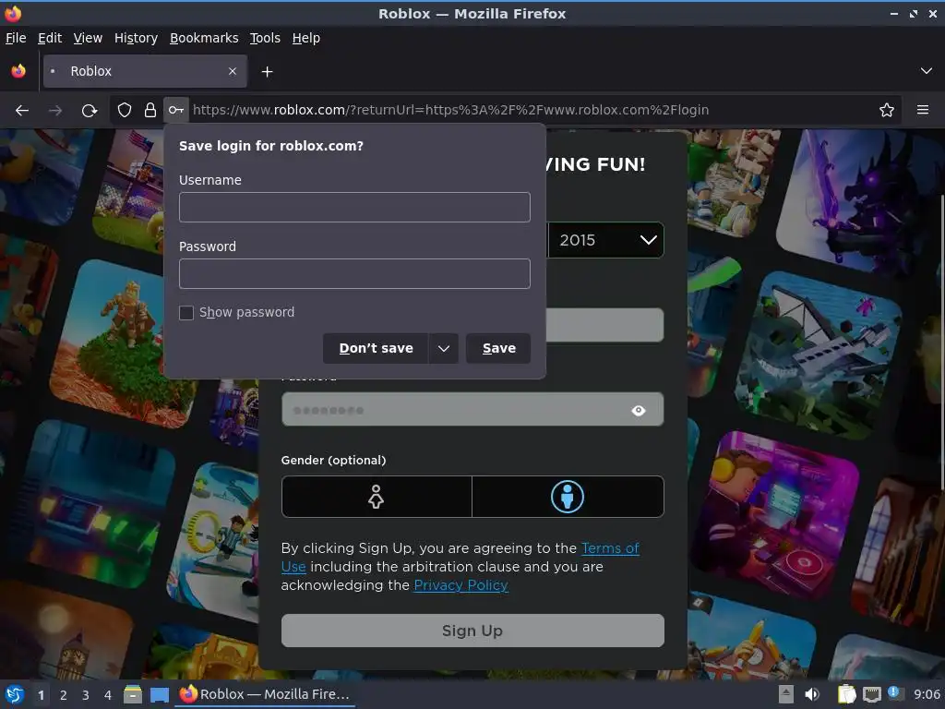945x709 pixels.
Task: Click the Firefox View icon beside tabs
Action: 18,71
